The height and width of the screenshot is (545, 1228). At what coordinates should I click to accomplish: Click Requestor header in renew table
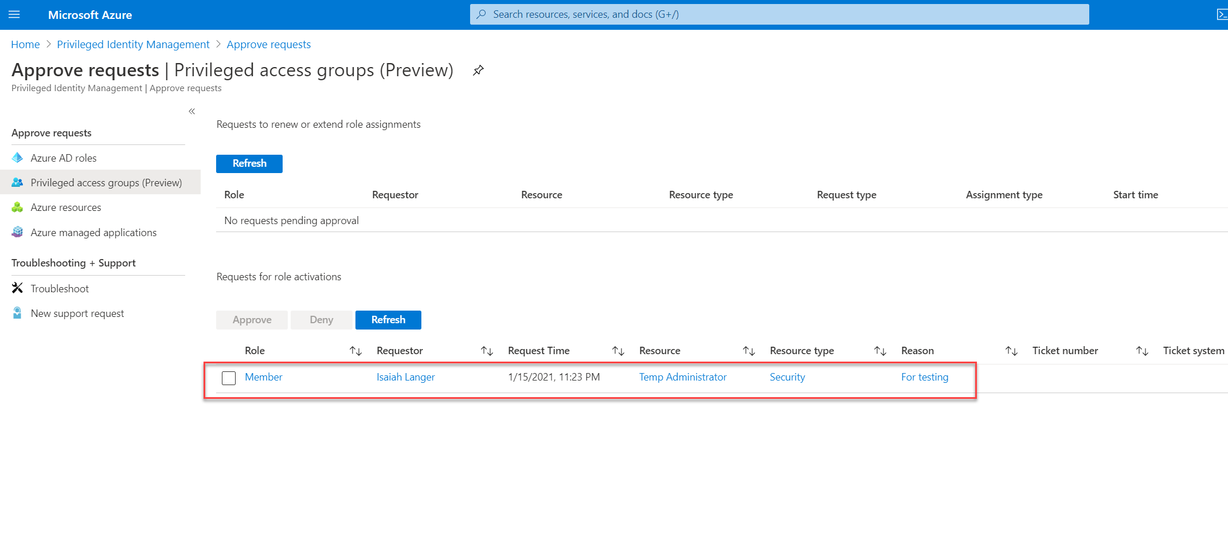(395, 195)
